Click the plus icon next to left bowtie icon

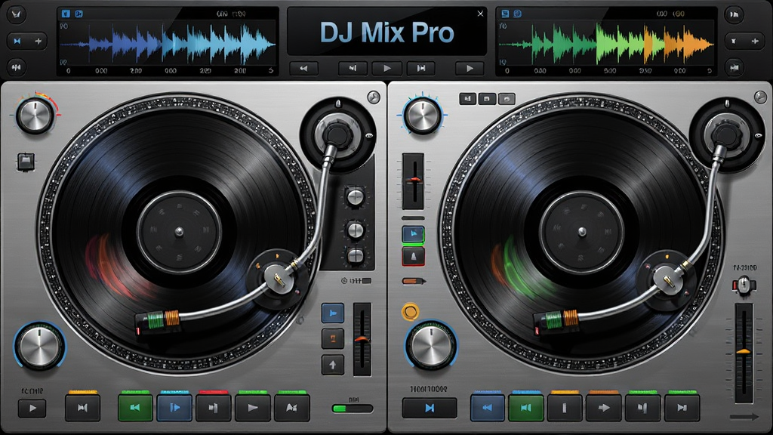pyautogui.click(x=38, y=41)
